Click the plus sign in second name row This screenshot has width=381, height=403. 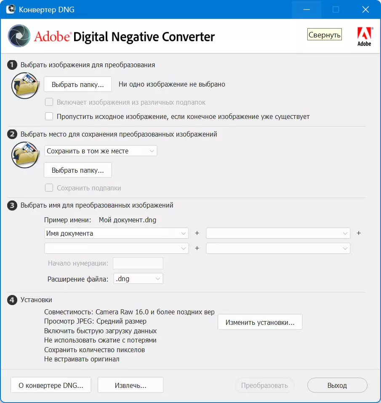point(197,248)
